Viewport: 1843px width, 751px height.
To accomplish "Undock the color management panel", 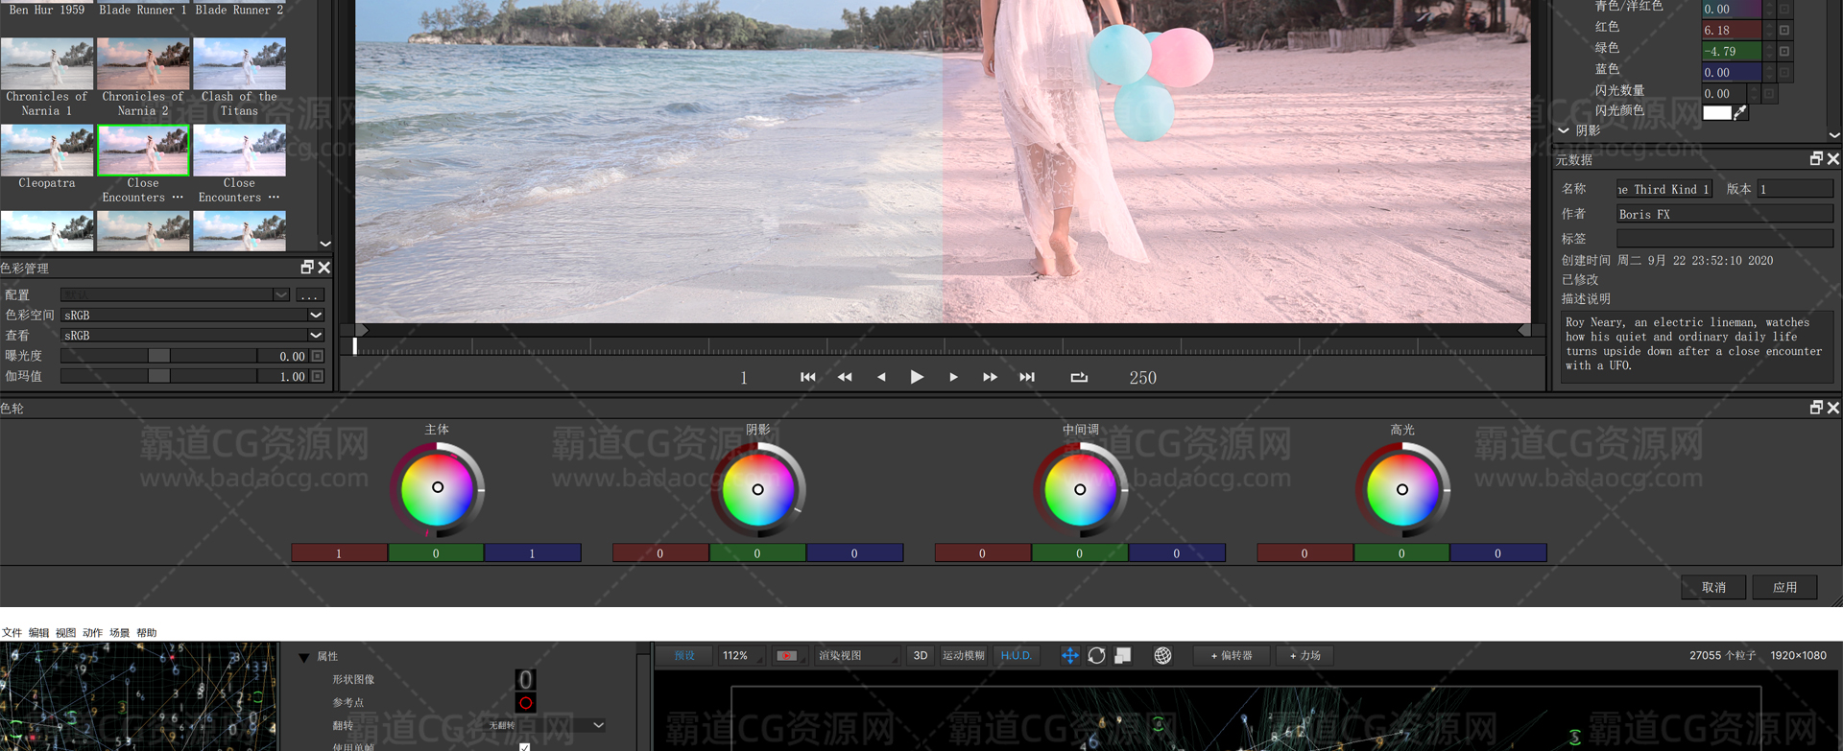I will pos(307,268).
